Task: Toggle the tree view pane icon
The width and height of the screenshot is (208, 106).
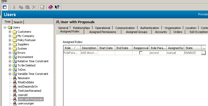Action: (4, 7)
